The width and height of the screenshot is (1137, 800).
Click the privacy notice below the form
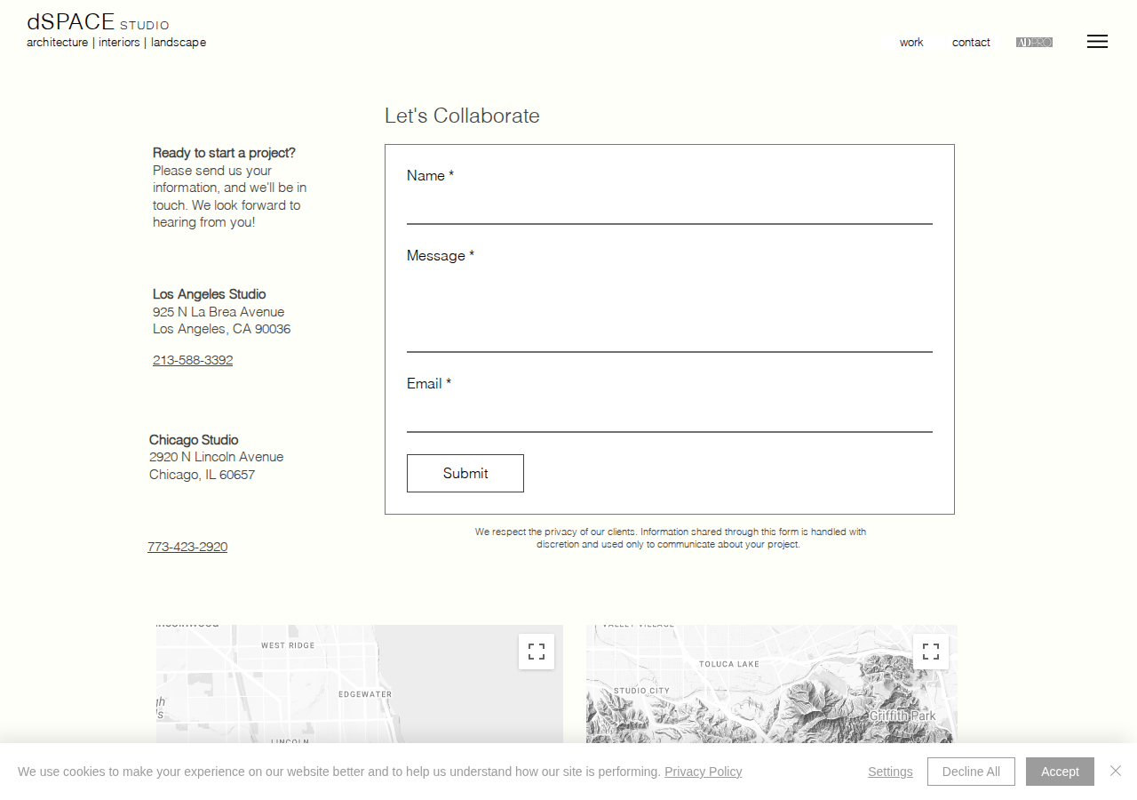[671, 538]
